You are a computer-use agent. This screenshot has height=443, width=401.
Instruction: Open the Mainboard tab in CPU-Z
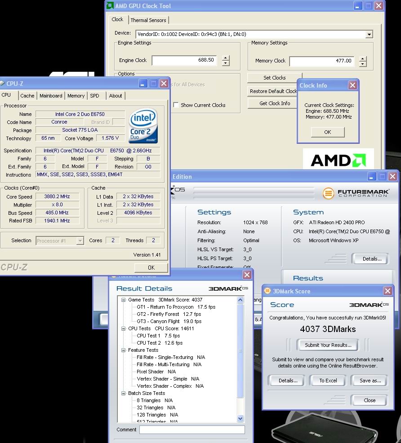coord(51,96)
